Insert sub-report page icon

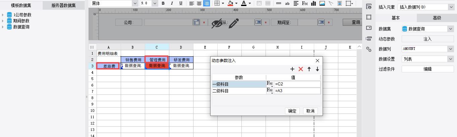click(339, 3)
